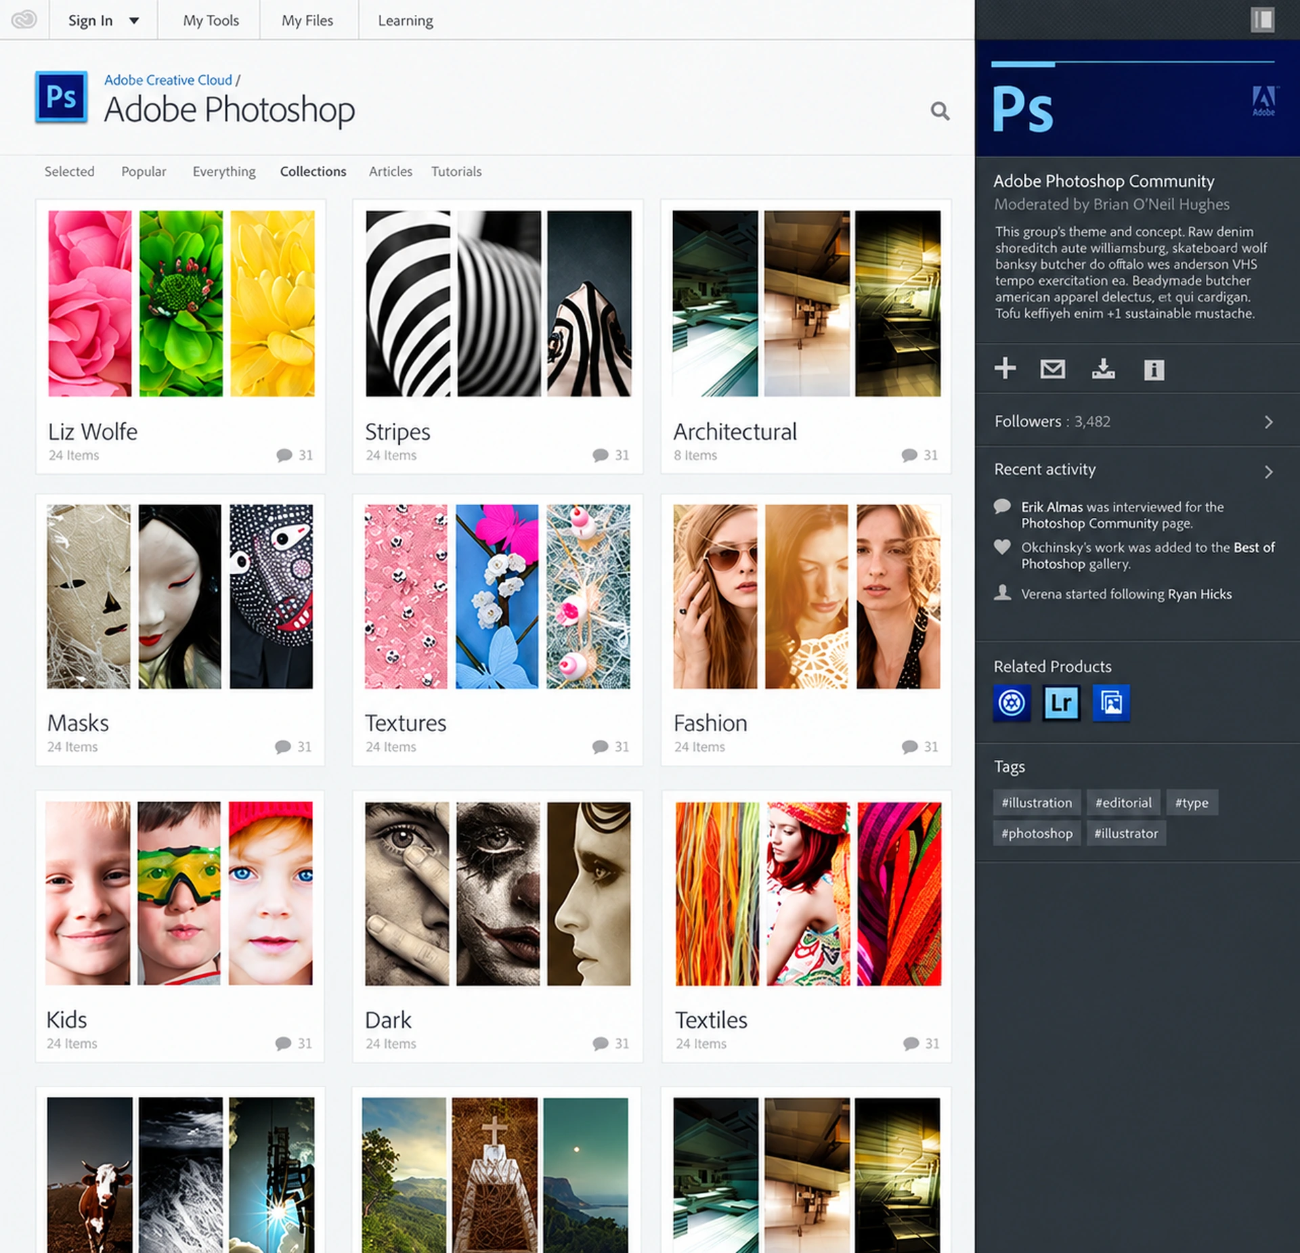Switch to the Selected tab
Screen dimensions: 1300x1253
pos(69,171)
